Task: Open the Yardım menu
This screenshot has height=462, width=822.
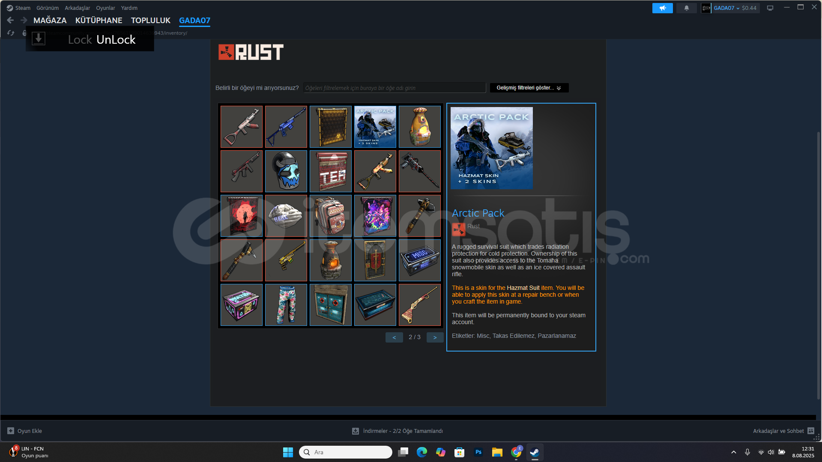Action: tap(129, 8)
